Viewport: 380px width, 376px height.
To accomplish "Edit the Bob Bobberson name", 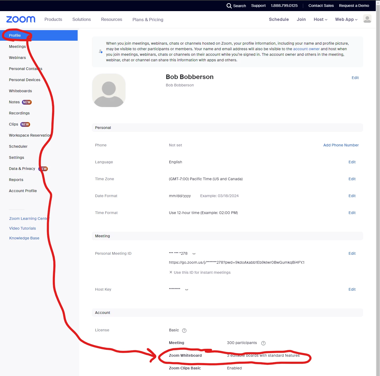I will 355,78.
